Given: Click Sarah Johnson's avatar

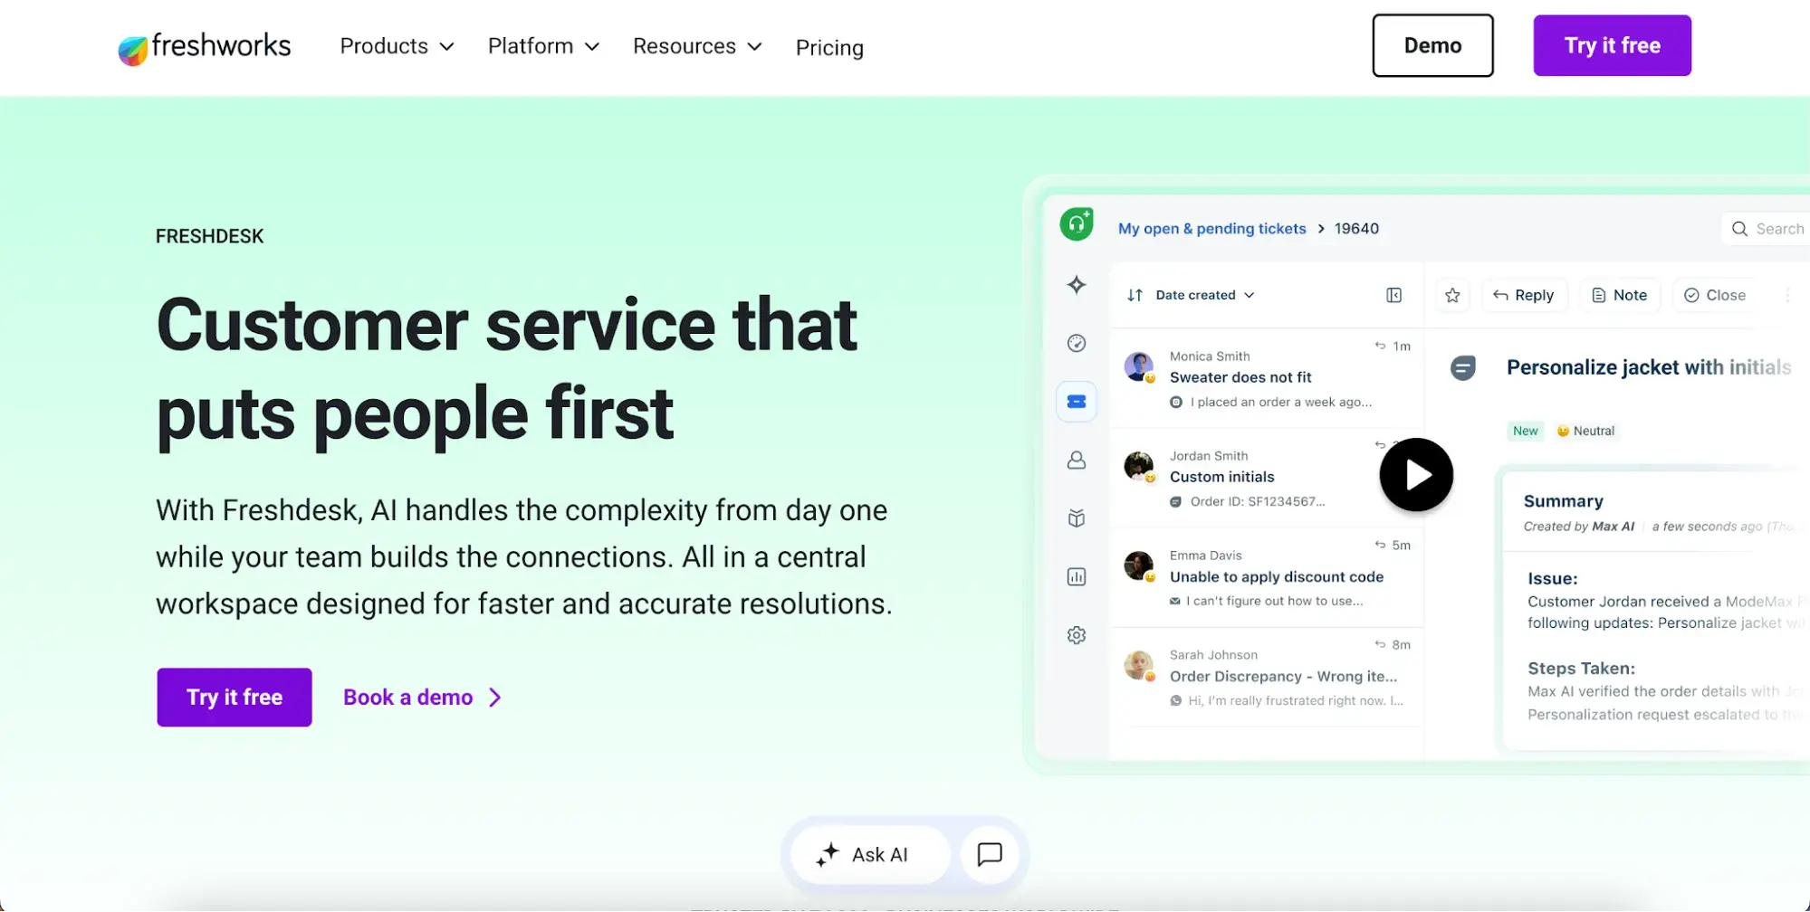Looking at the screenshot, I should [1138, 665].
